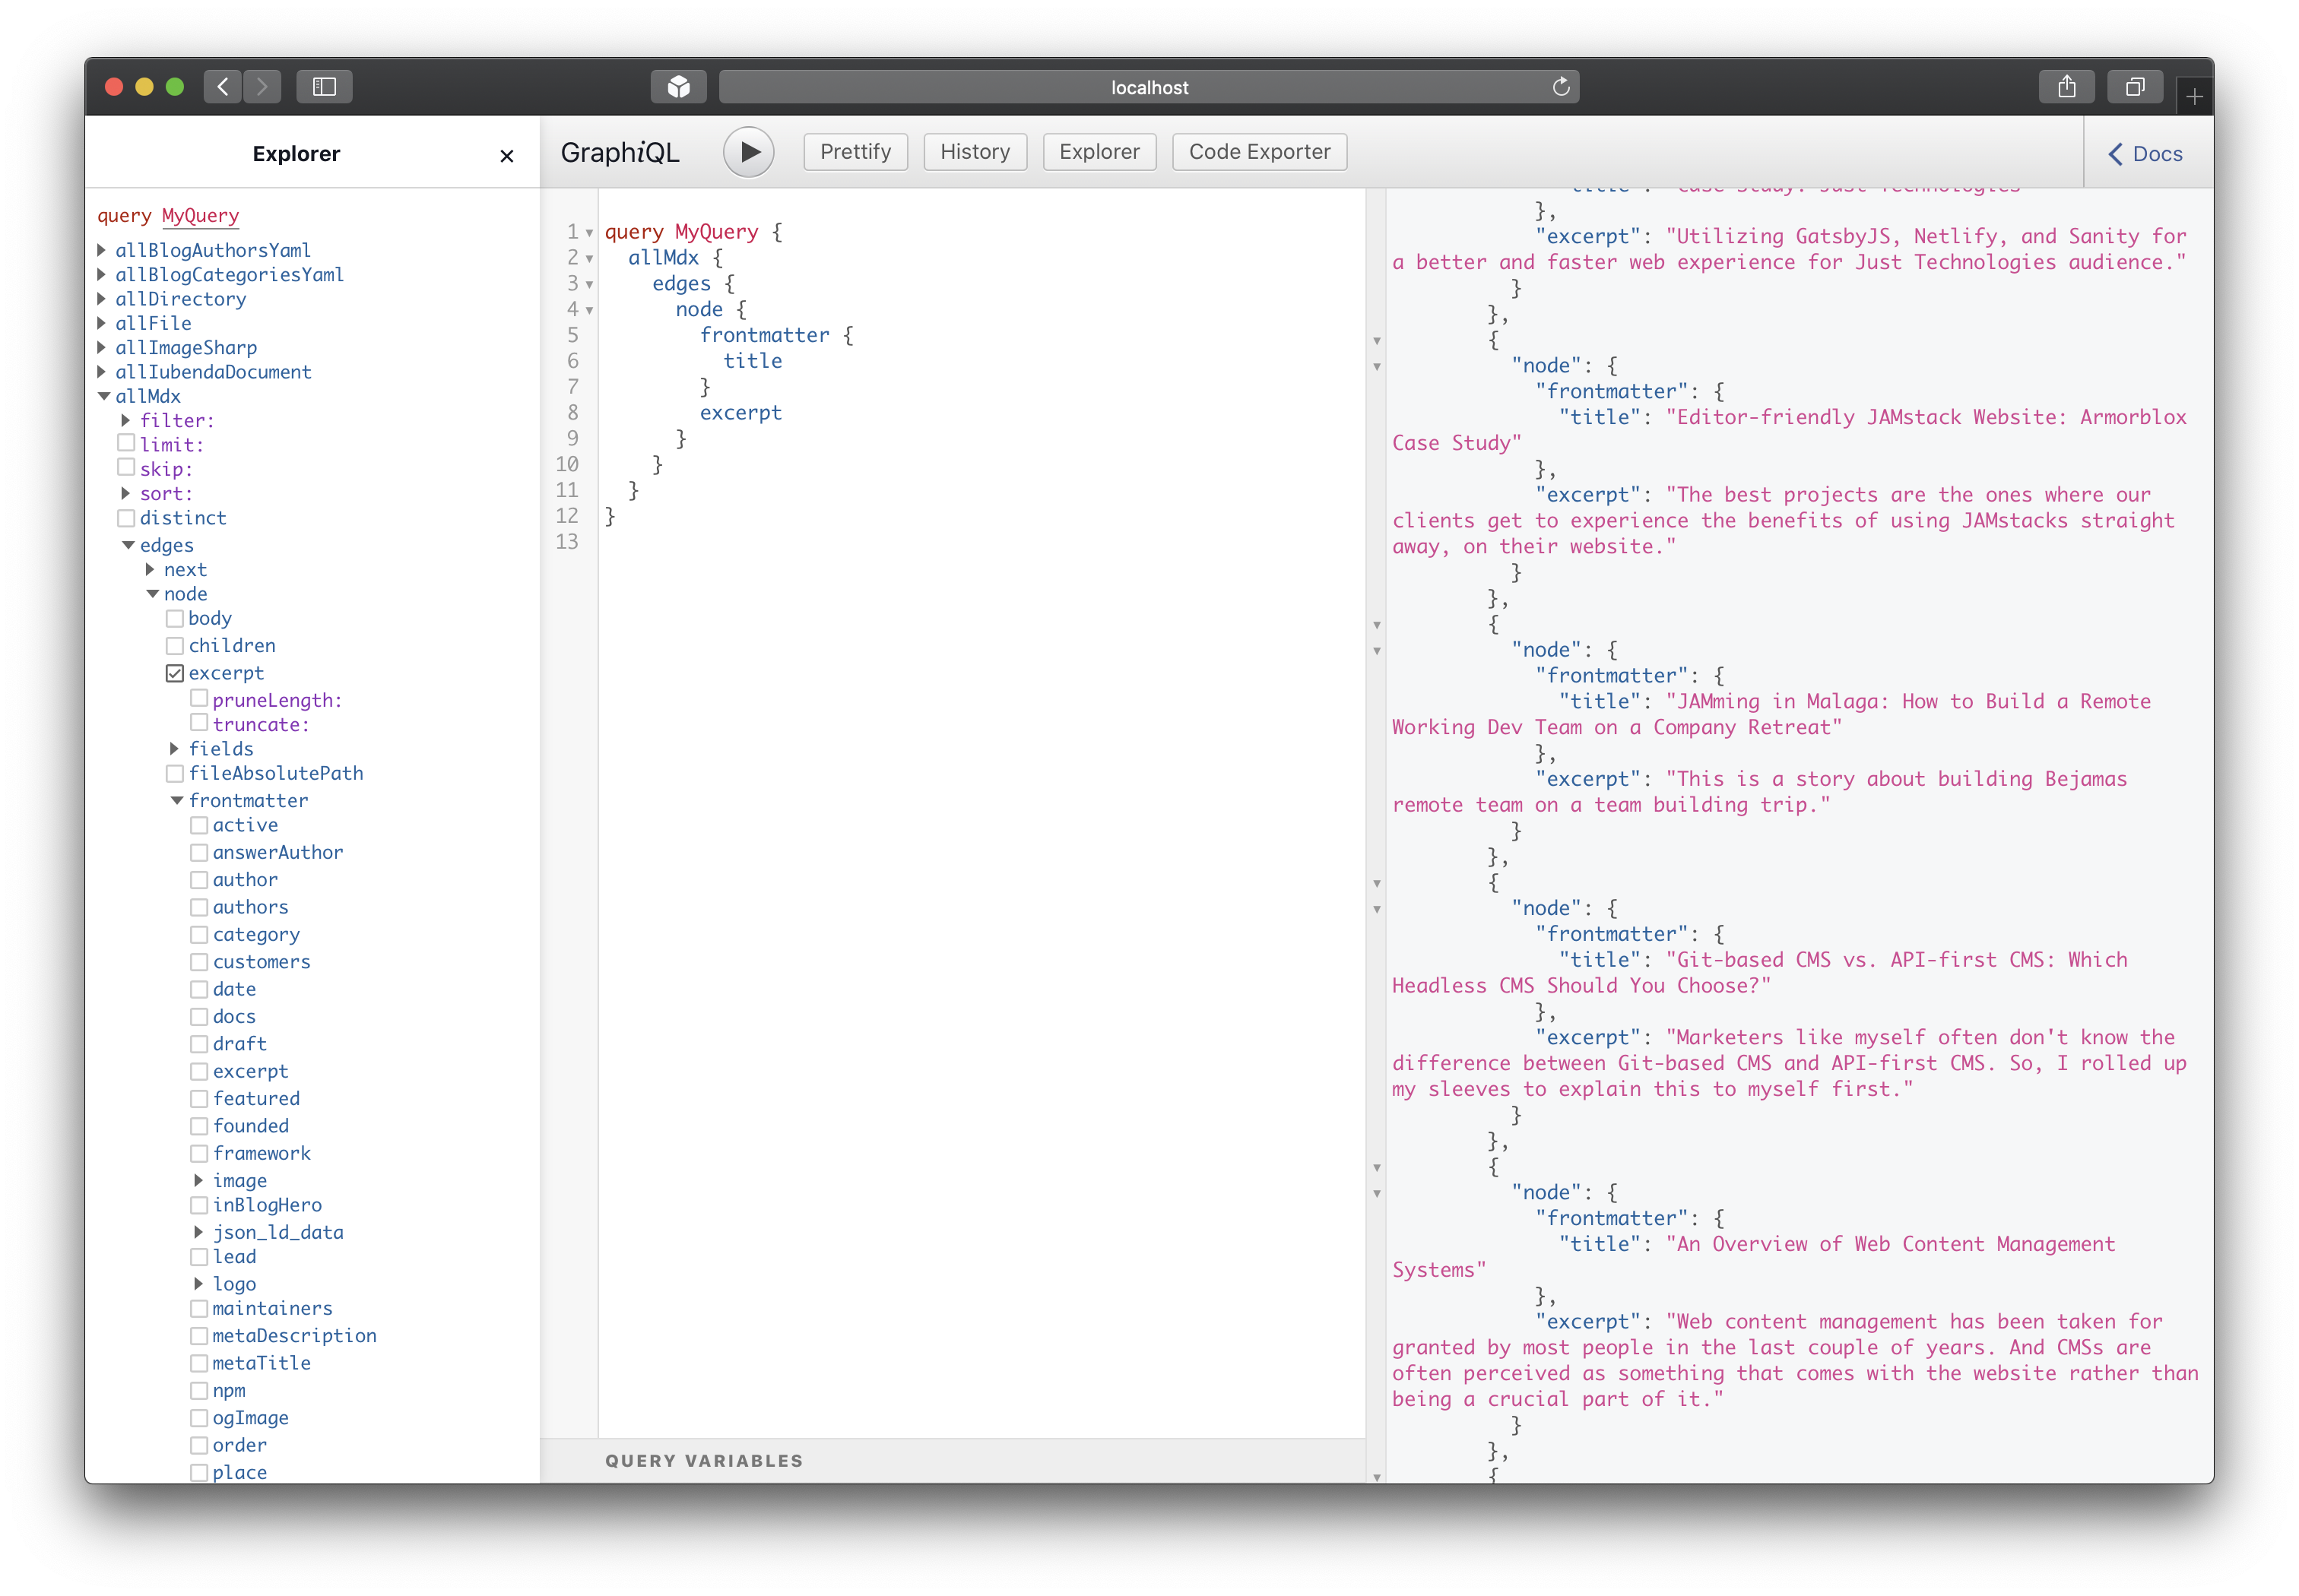Open the Docs panel

pos(2146,154)
